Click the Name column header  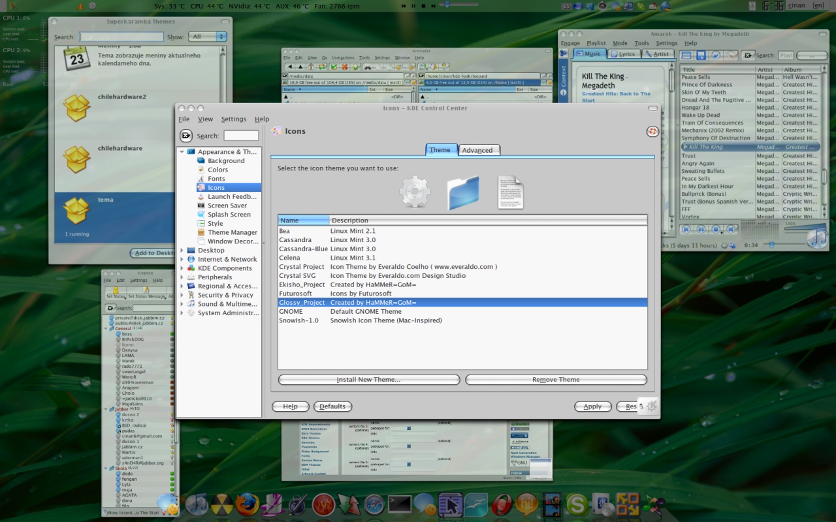click(304, 221)
